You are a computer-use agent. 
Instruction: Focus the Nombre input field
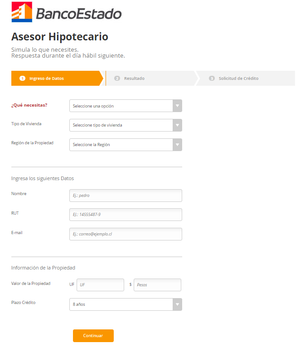126,196
